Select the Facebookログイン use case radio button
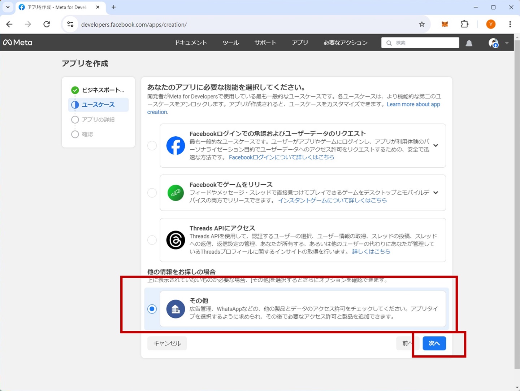This screenshot has width=520, height=391. [x=152, y=146]
